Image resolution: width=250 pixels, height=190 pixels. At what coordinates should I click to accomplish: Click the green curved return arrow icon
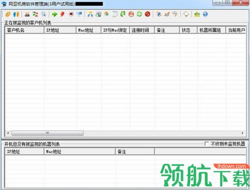click(x=123, y=14)
